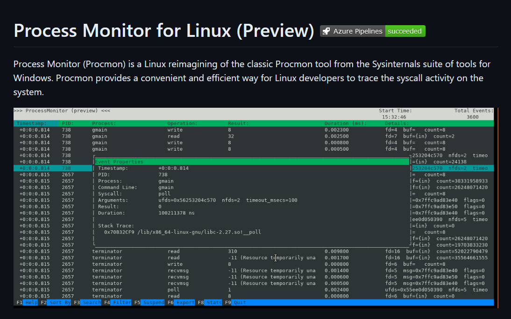This screenshot has height=319, width=511.
Task: Click the "Timestamp:" column header
Action: 32,124
